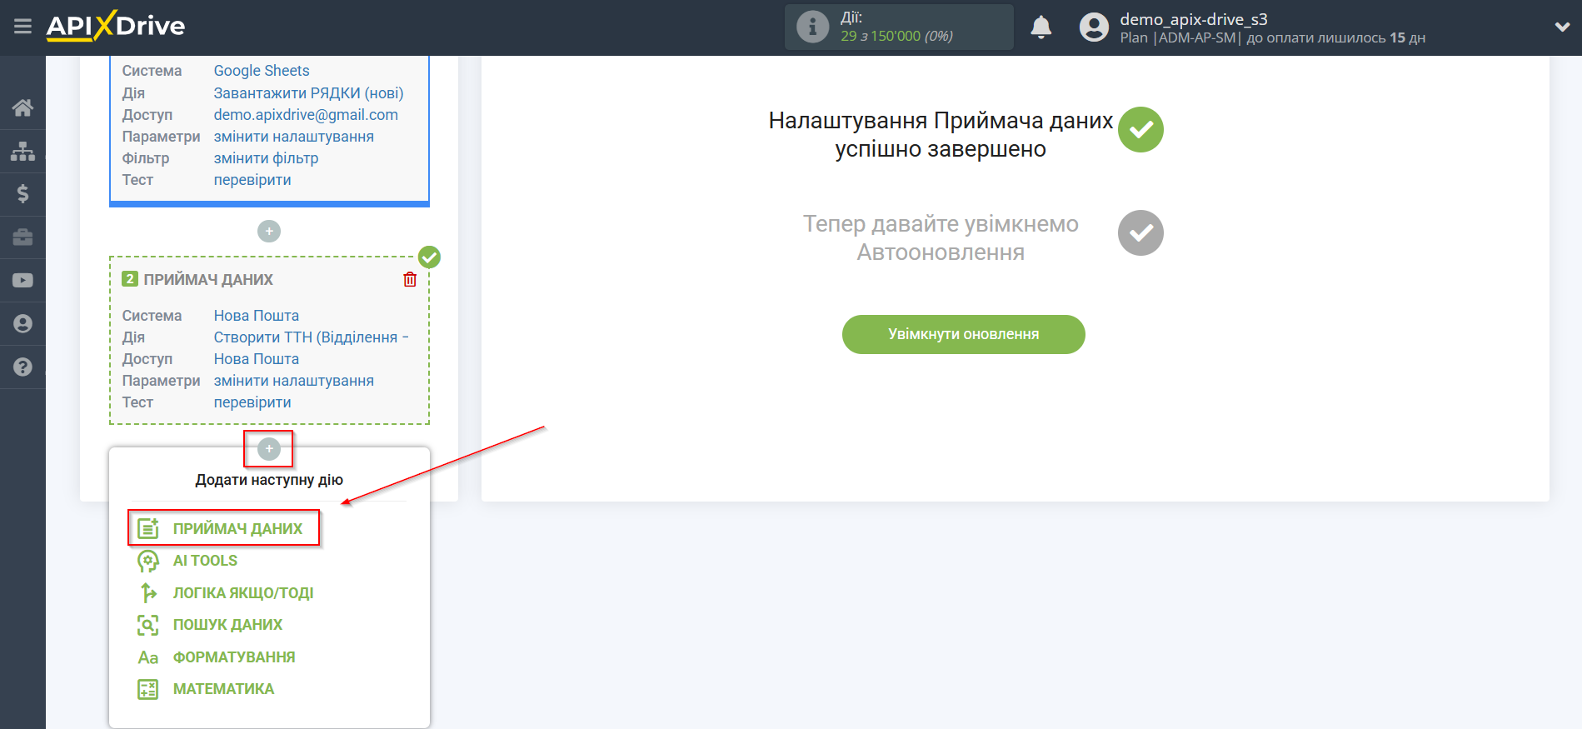
Task: Click the logic branch icon
Action: pyautogui.click(x=148, y=593)
